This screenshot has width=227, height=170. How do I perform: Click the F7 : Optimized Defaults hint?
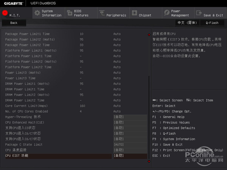(174, 128)
